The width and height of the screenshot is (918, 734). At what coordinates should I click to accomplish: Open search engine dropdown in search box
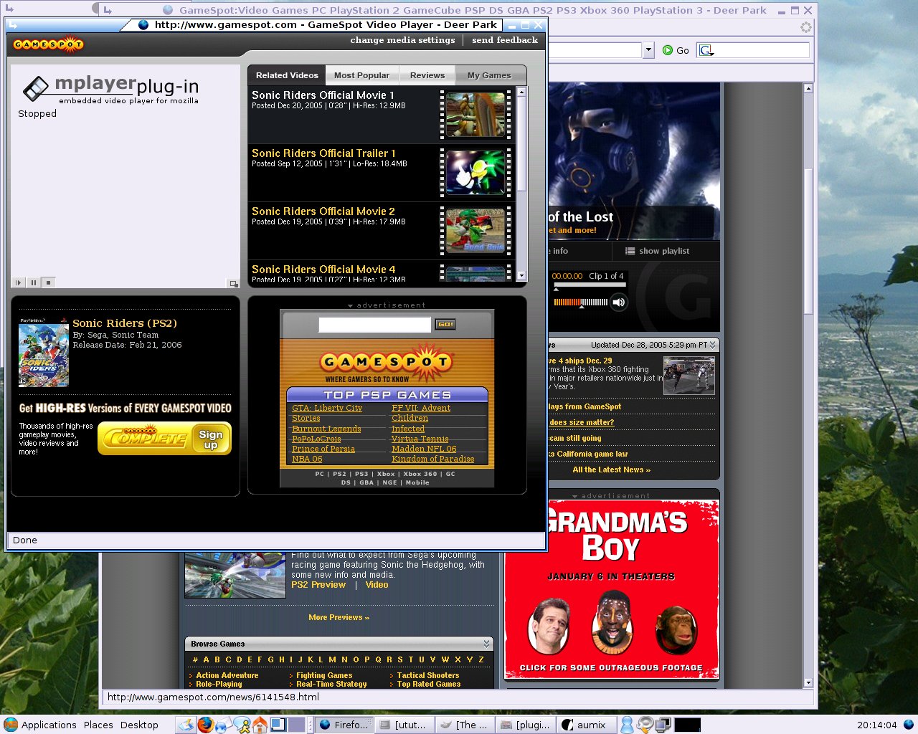[x=706, y=50]
